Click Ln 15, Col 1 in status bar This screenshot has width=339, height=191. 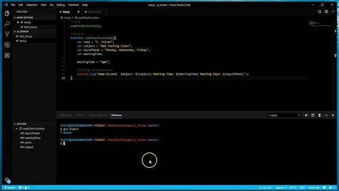pyautogui.click(x=266, y=187)
